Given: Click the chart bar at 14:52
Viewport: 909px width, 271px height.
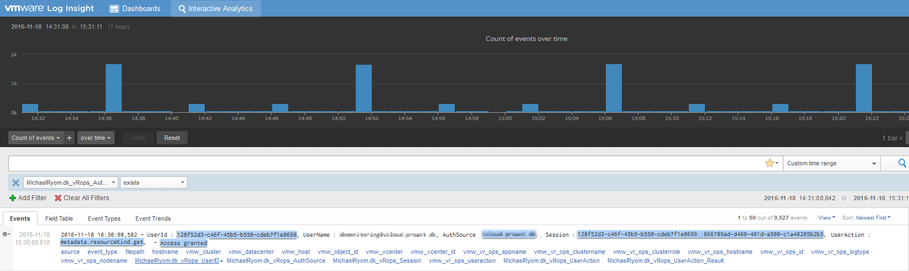Looking at the screenshot, I should pyautogui.click(x=363, y=88).
